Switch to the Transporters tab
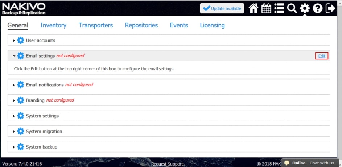 pyautogui.click(x=96, y=25)
